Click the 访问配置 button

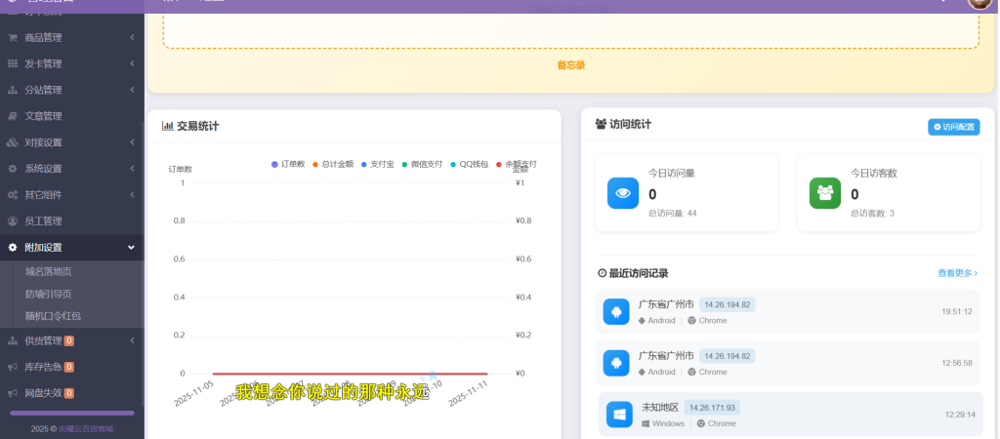pyautogui.click(x=953, y=127)
